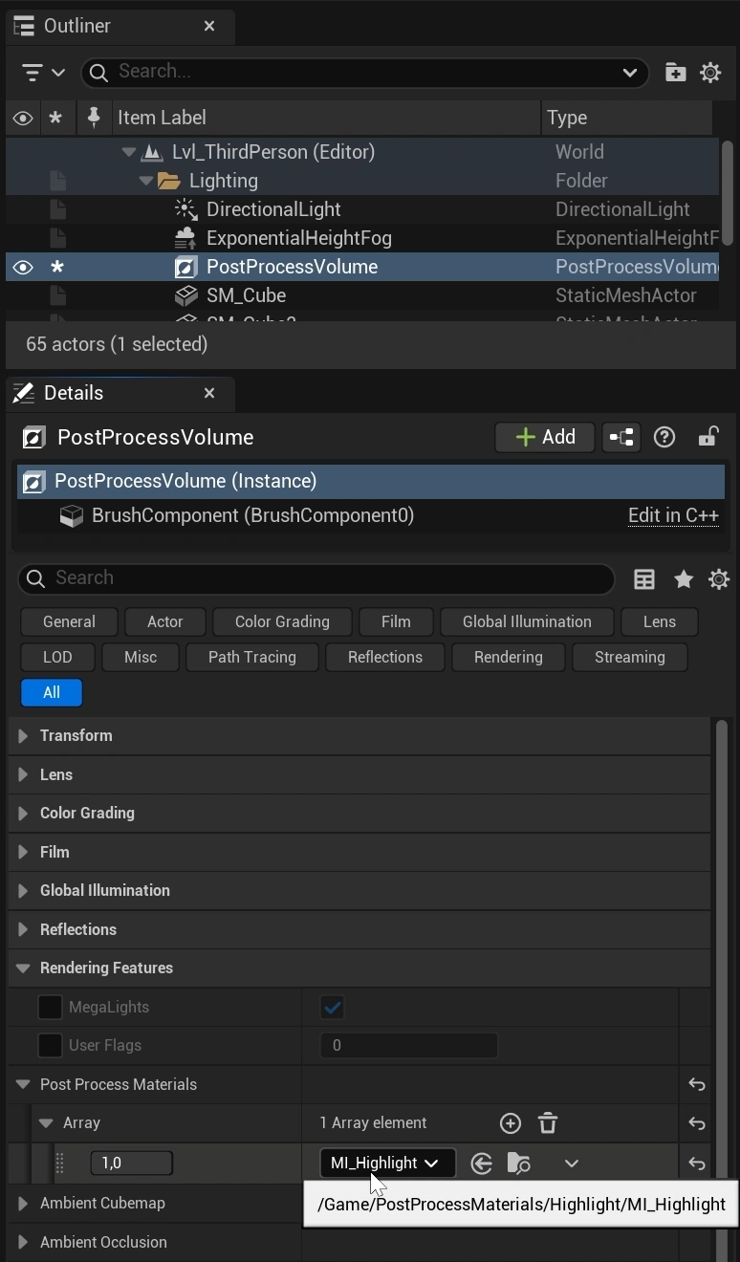This screenshot has width=740, height=1262.
Task: Select the LOD filter button
Action: pyautogui.click(x=57, y=657)
